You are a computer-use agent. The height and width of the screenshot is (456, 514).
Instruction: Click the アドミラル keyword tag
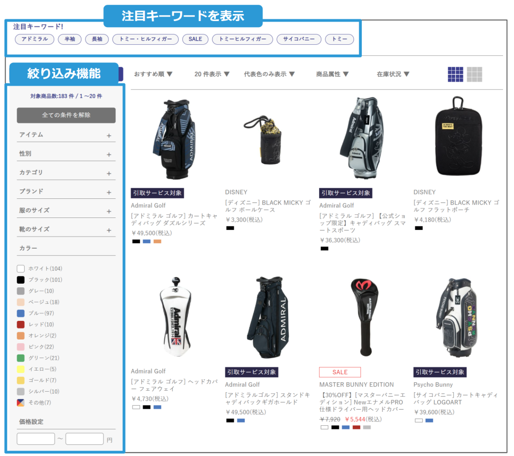pyautogui.click(x=35, y=39)
